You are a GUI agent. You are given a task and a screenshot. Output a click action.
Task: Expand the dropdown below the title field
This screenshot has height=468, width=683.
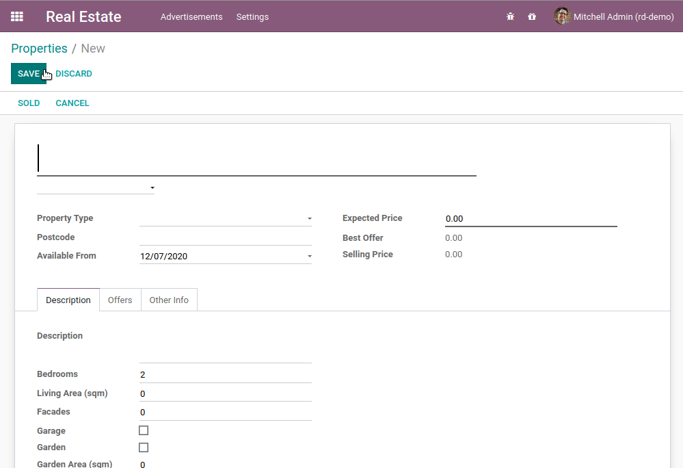pyautogui.click(x=96, y=187)
